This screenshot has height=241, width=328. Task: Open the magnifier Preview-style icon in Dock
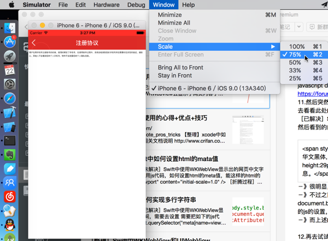[x=10, y=211]
